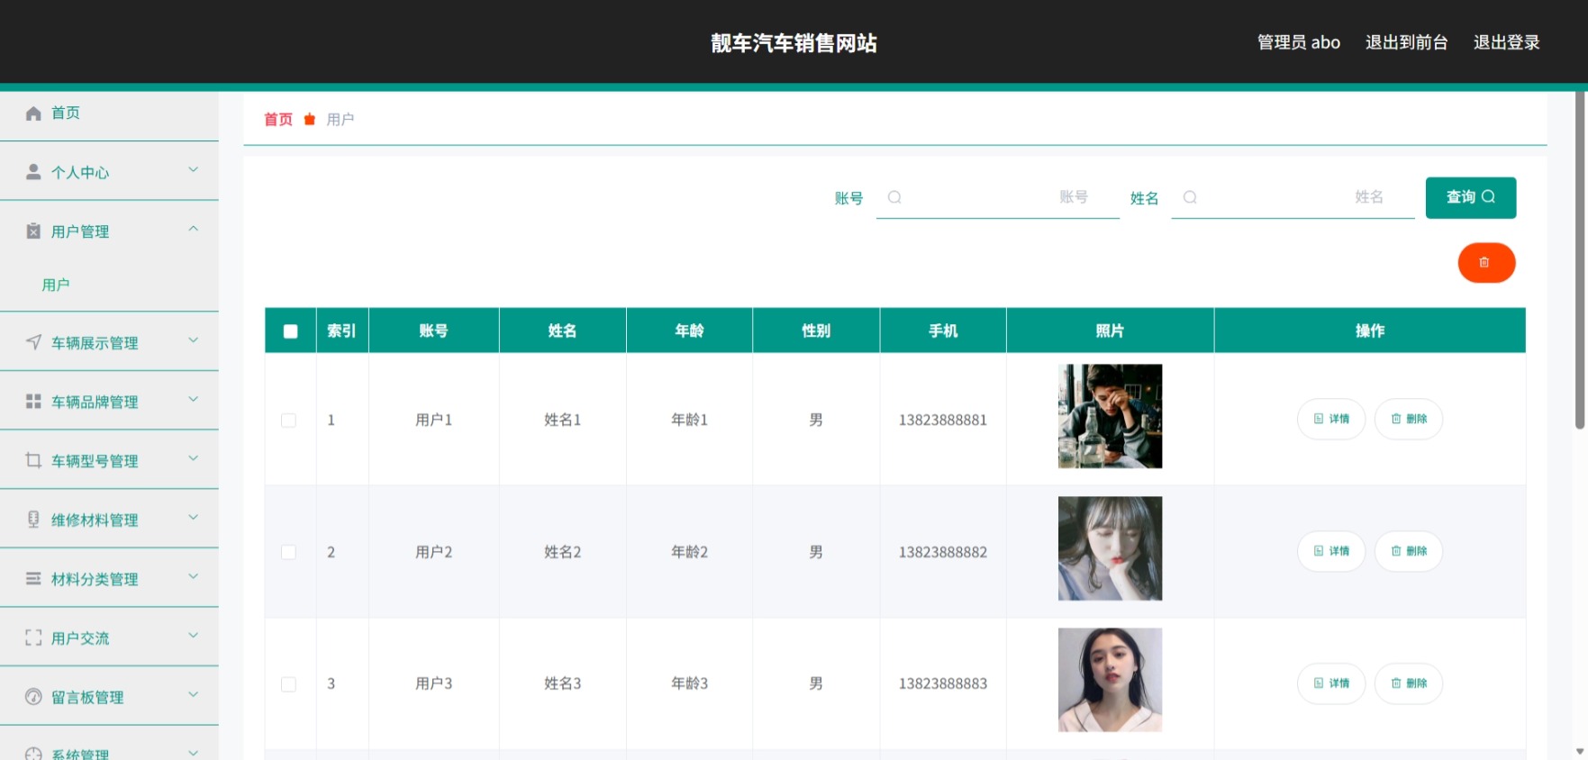Click the scrollbar down arrow at bottom
Viewport: 1588px width, 760px height.
coord(1580,752)
